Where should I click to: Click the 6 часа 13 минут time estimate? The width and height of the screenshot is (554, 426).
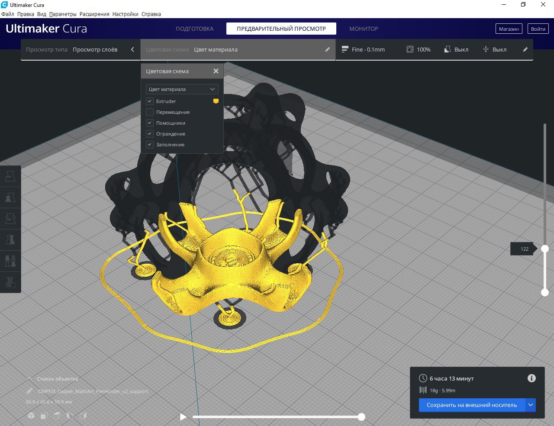(451, 378)
